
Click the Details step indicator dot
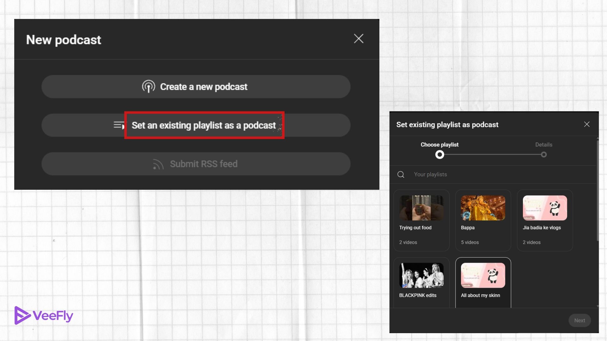click(544, 154)
